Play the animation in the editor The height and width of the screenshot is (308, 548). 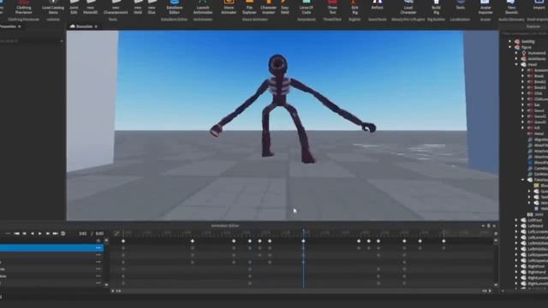40,234
